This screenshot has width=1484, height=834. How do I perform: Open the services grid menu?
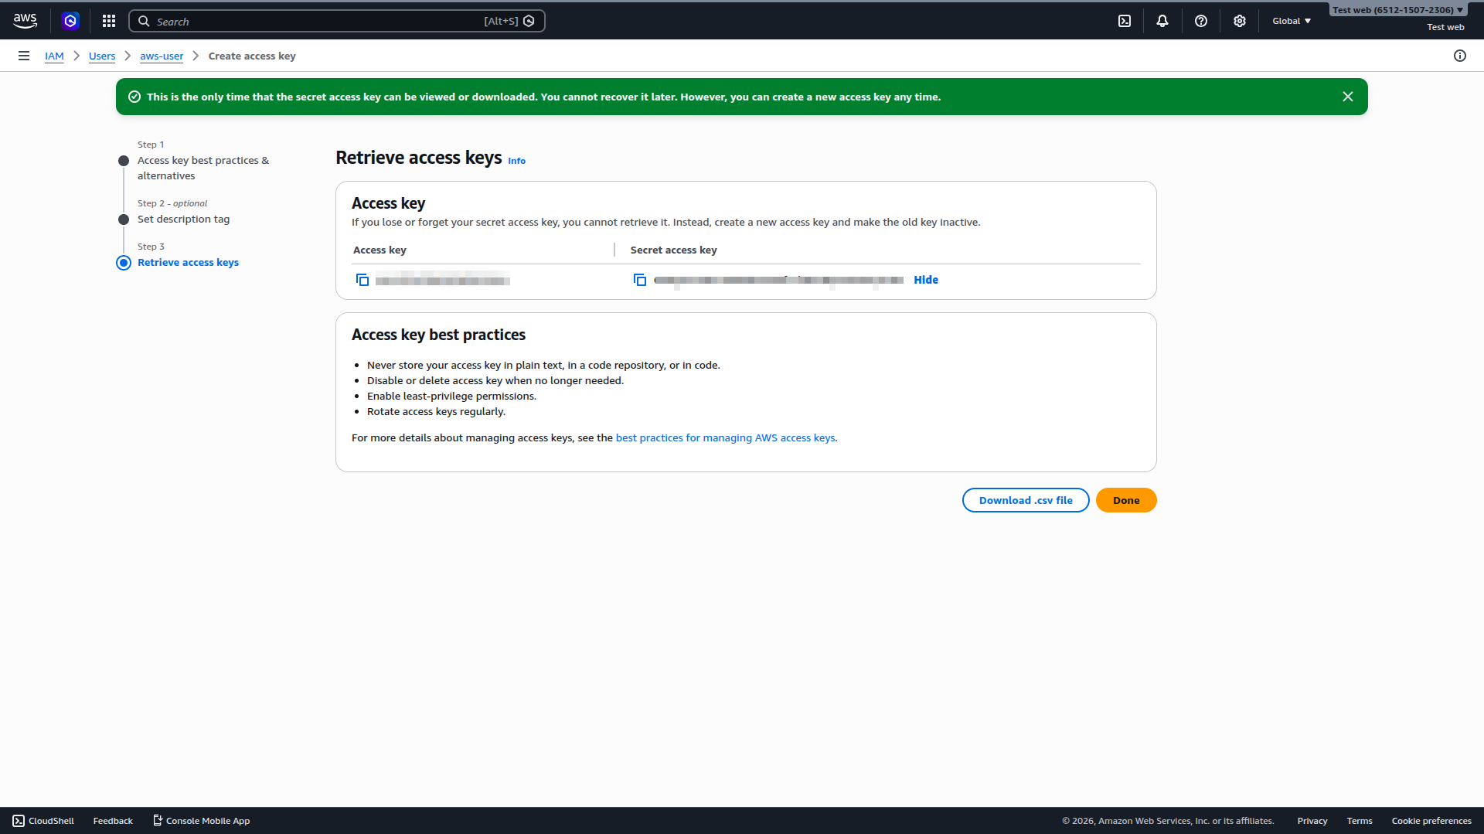pyautogui.click(x=109, y=21)
